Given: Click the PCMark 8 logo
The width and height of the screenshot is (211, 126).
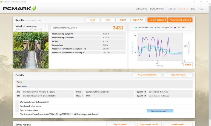Looking at the screenshot, I should pyautogui.click(x=19, y=8).
